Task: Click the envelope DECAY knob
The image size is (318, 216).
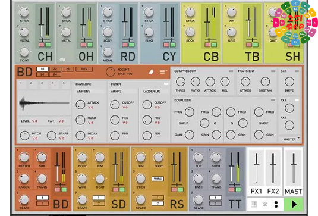Action: 80,136
